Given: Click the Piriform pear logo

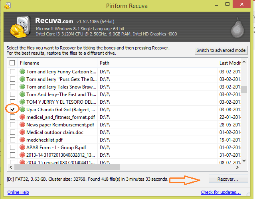Looking at the screenshot, I should tap(237, 28).
